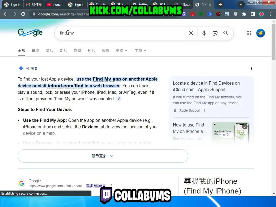Image resolution: width=276 pixels, height=207 pixels.
Task: Click the scrollbar down arrow
Action: (273, 194)
